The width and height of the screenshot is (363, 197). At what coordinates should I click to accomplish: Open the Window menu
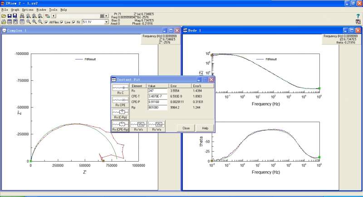(41, 10)
